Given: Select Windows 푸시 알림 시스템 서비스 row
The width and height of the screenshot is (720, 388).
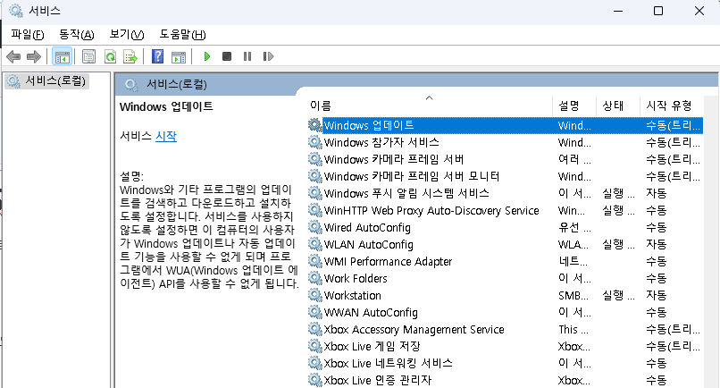Looking at the screenshot, I should coord(505,193).
